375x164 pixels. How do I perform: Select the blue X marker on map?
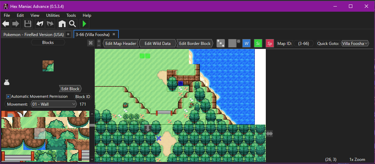(x=159, y=138)
